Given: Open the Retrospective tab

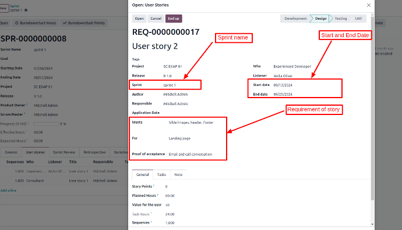Looking at the screenshot, I should [x=94, y=152].
